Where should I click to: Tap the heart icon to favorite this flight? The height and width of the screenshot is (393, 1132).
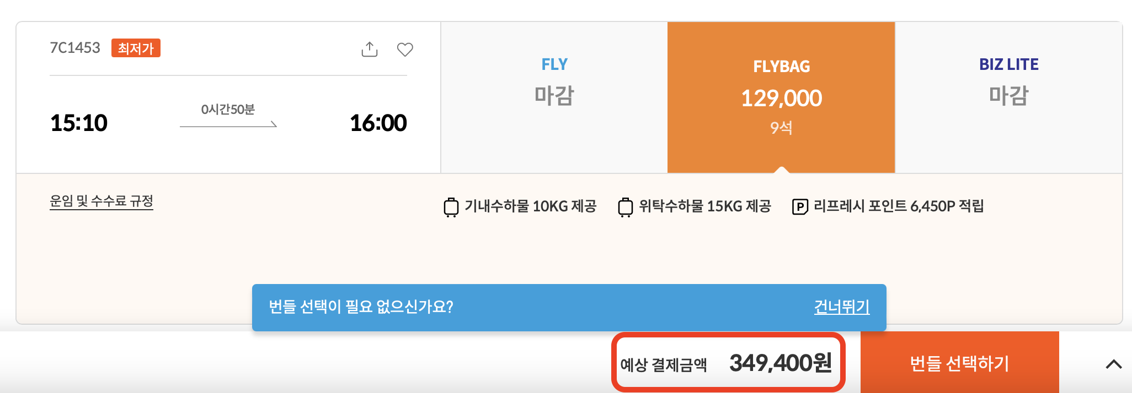click(x=405, y=50)
